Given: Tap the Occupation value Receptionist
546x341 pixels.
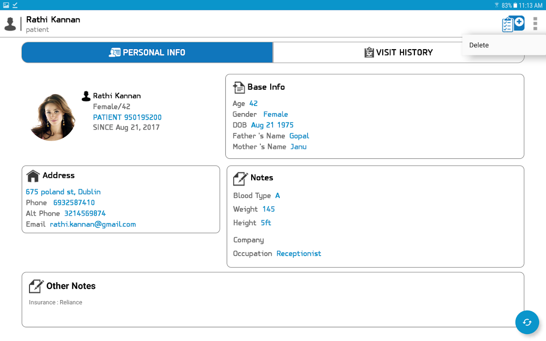Looking at the screenshot, I should pos(298,254).
